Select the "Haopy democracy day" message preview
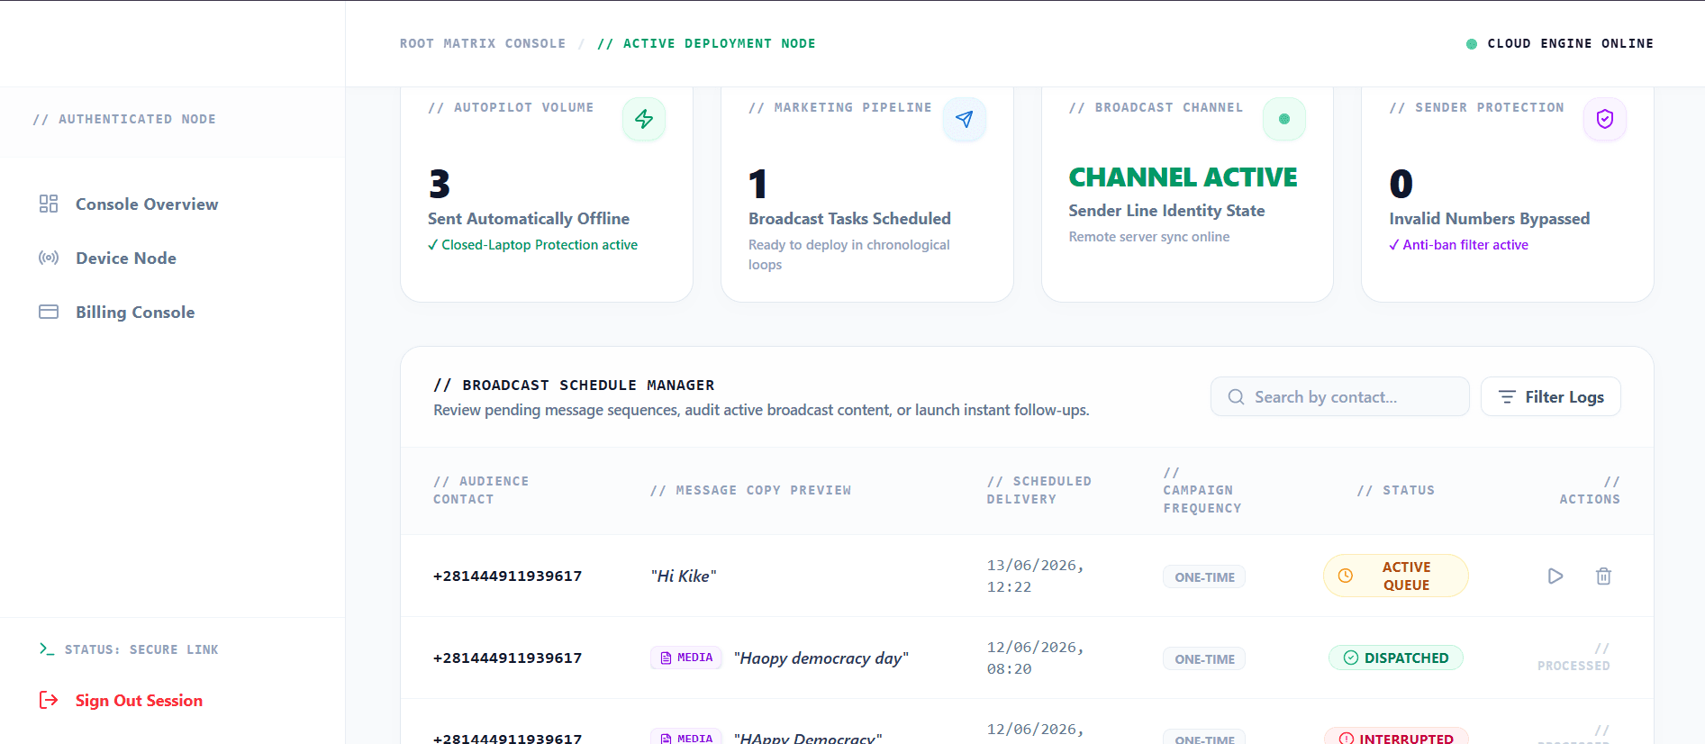The width and height of the screenshot is (1705, 744). 821,658
